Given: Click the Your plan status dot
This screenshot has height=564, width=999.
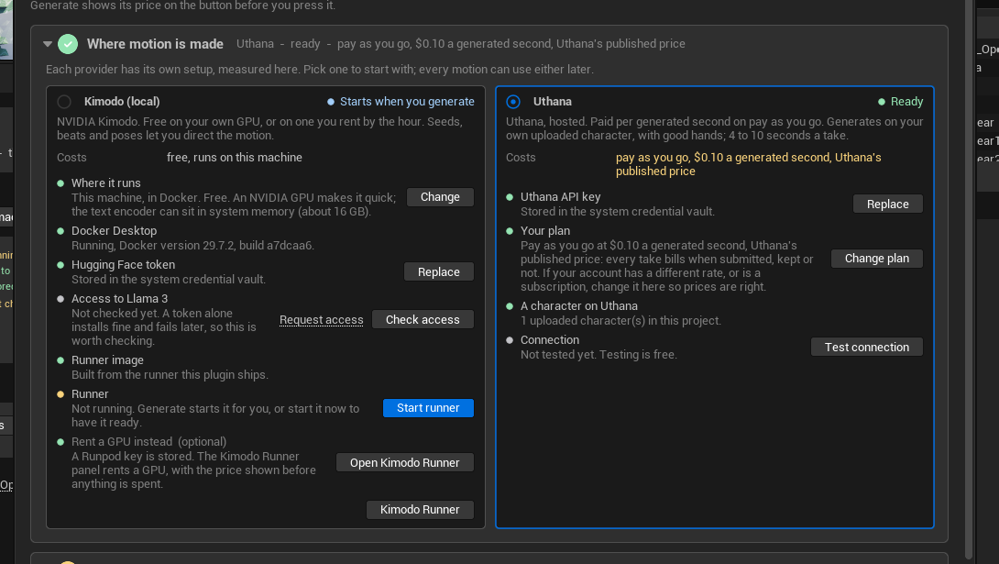Looking at the screenshot, I should (510, 231).
